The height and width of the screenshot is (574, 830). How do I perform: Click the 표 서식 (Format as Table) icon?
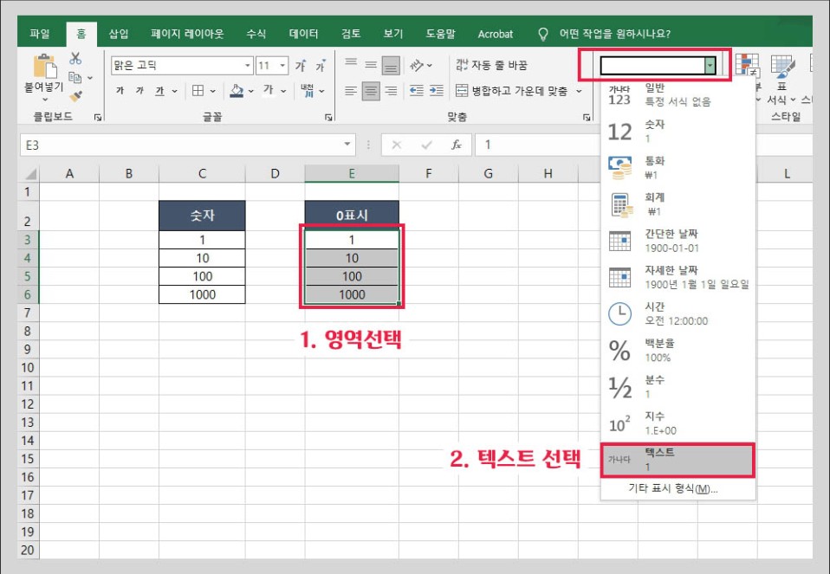point(782,68)
